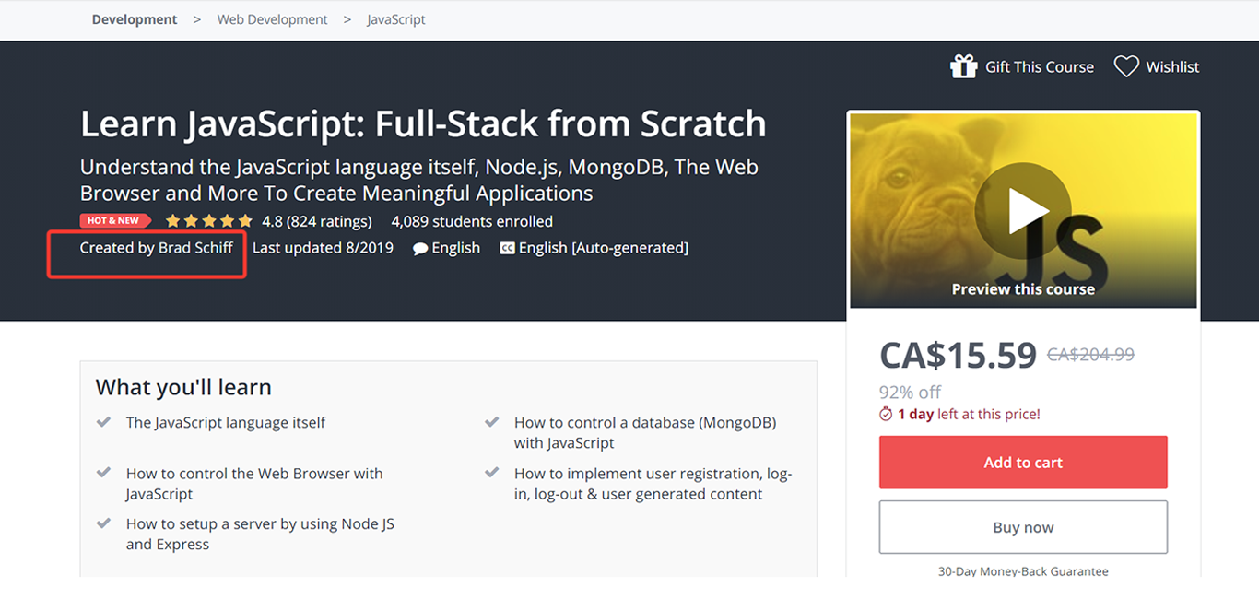This screenshot has width=1259, height=599.
Task: Add course to Wishlist
Action: 1173,66
